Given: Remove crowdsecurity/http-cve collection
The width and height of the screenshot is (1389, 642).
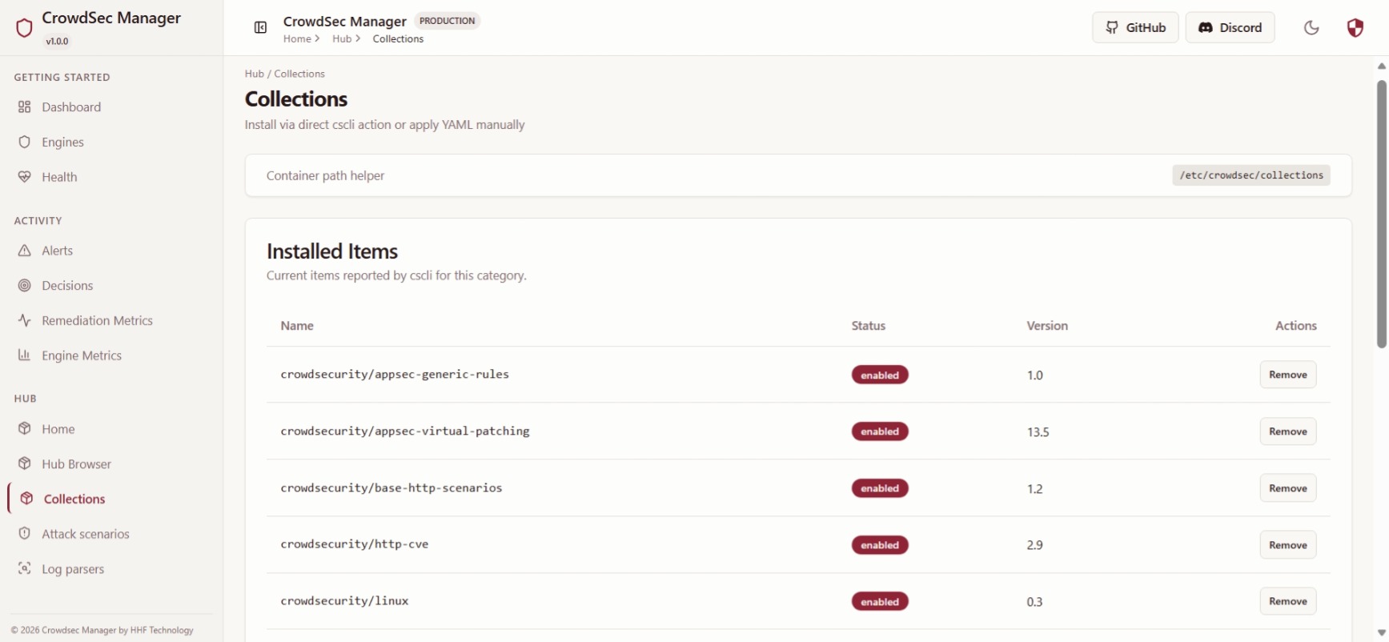Looking at the screenshot, I should 1287,545.
